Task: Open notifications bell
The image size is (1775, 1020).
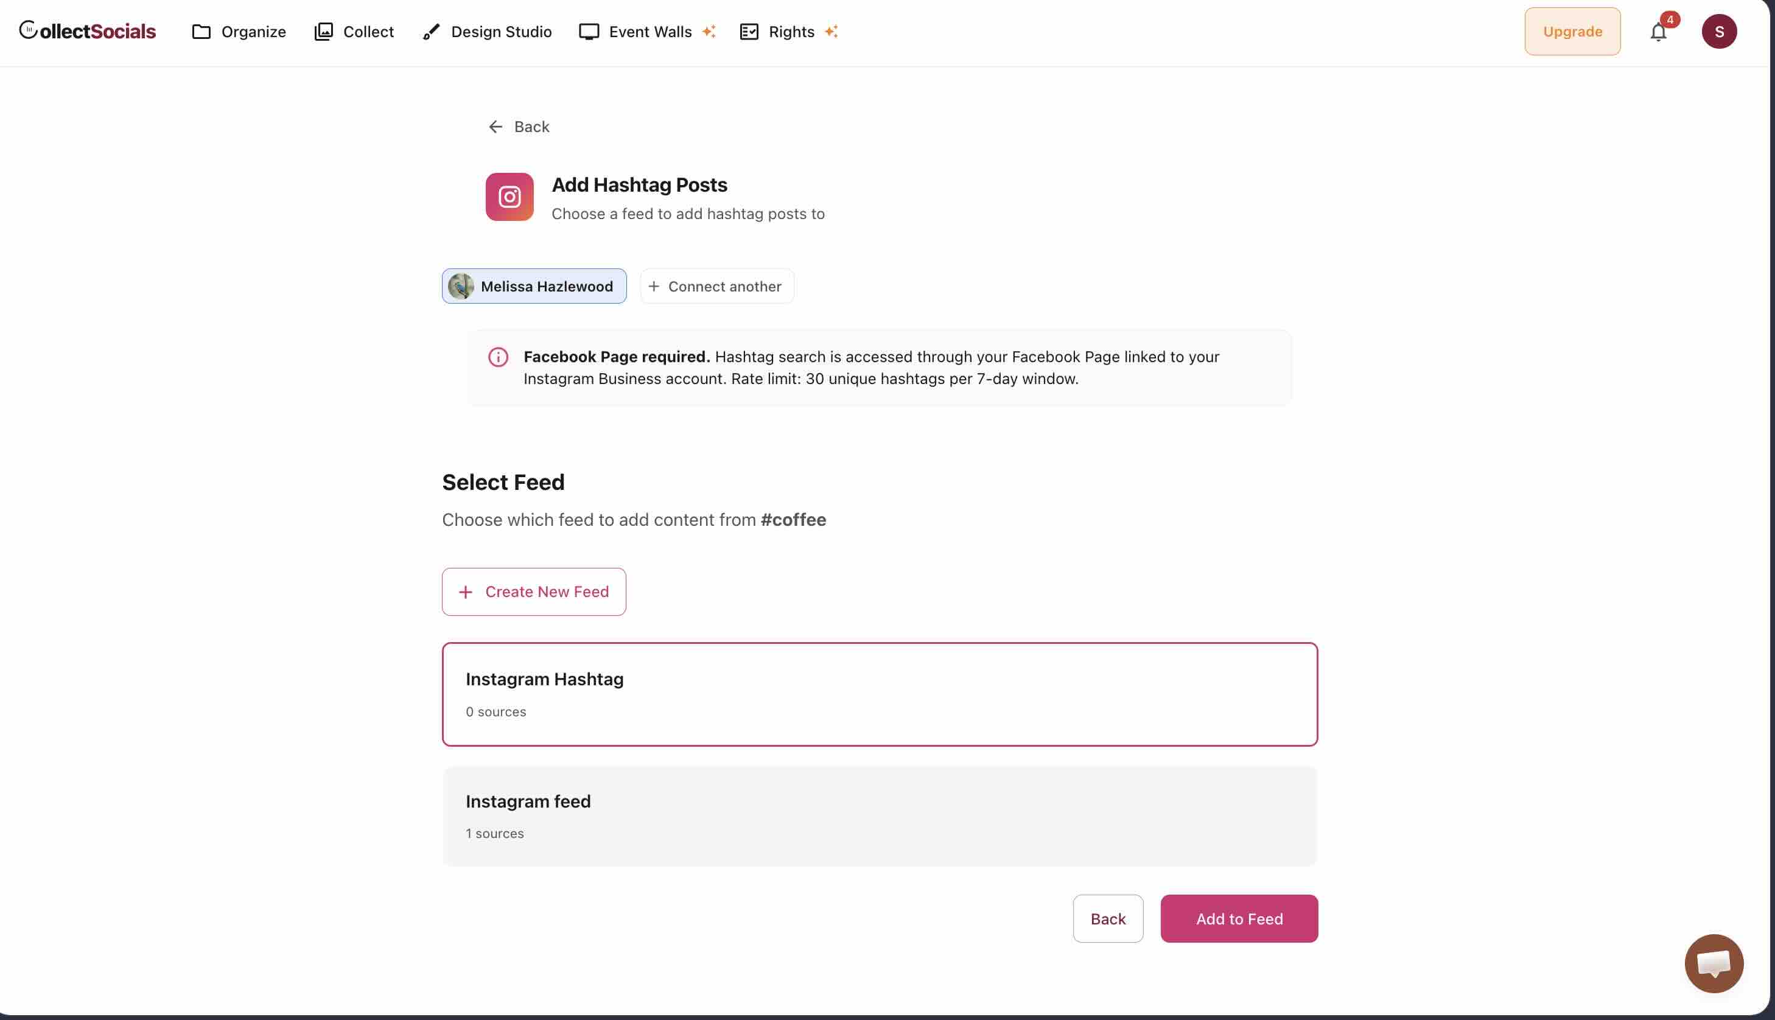Action: pos(1658,32)
